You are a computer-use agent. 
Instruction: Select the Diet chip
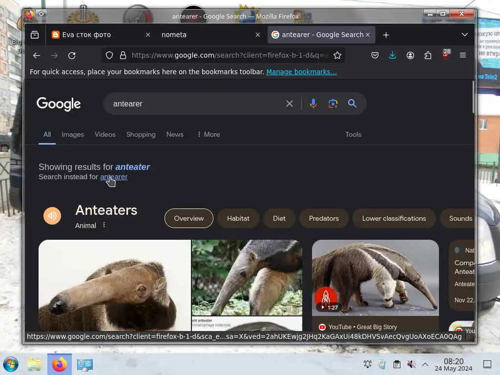pyautogui.click(x=279, y=218)
